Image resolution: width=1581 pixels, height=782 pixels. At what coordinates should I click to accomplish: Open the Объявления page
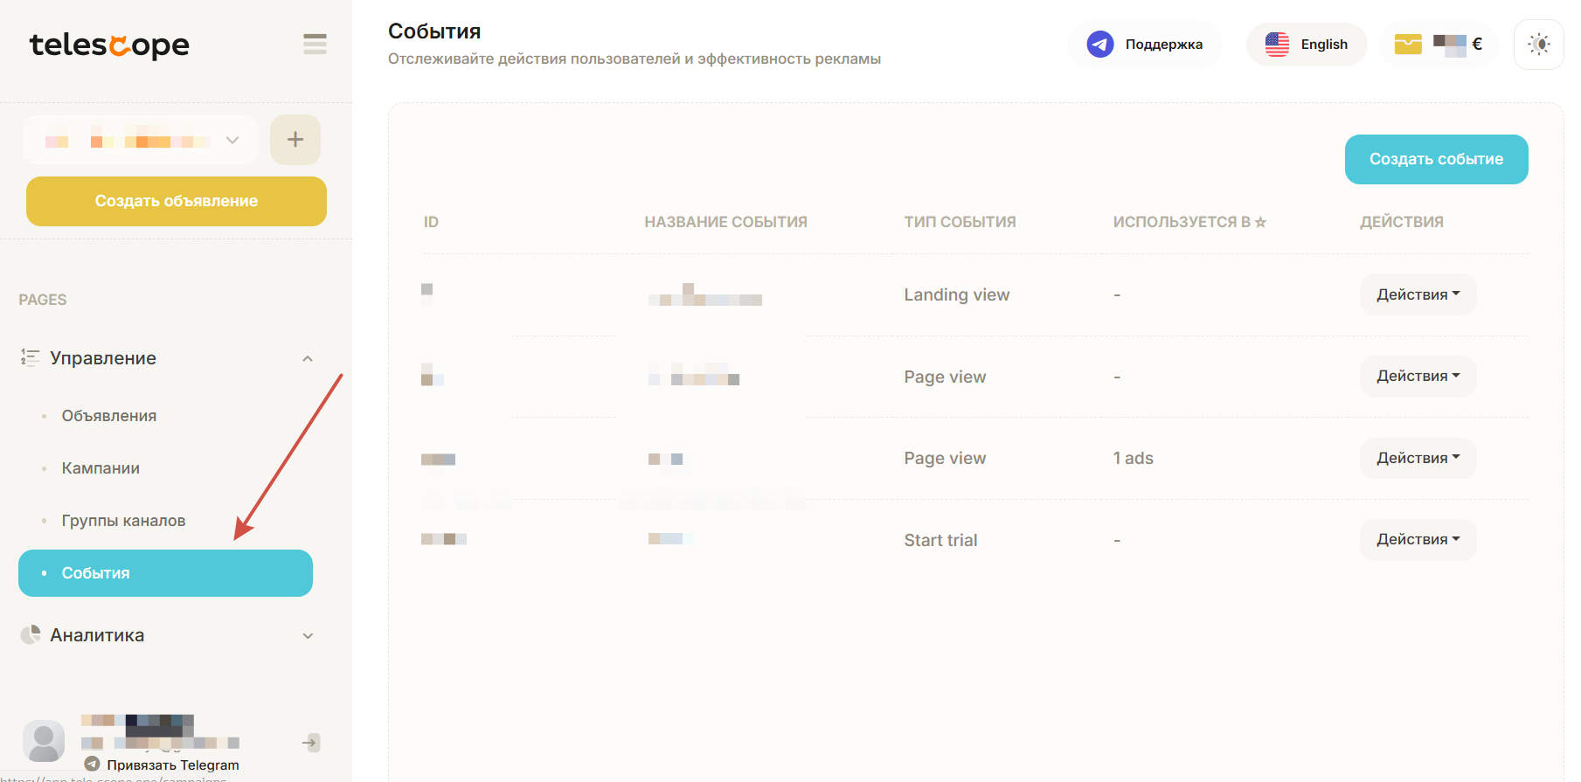[109, 416]
